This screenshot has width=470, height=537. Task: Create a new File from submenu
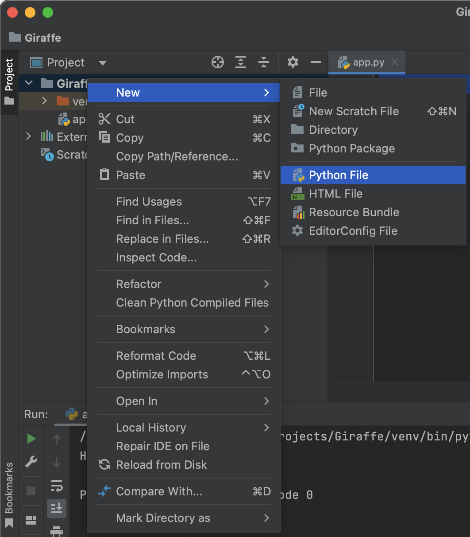click(373, 93)
